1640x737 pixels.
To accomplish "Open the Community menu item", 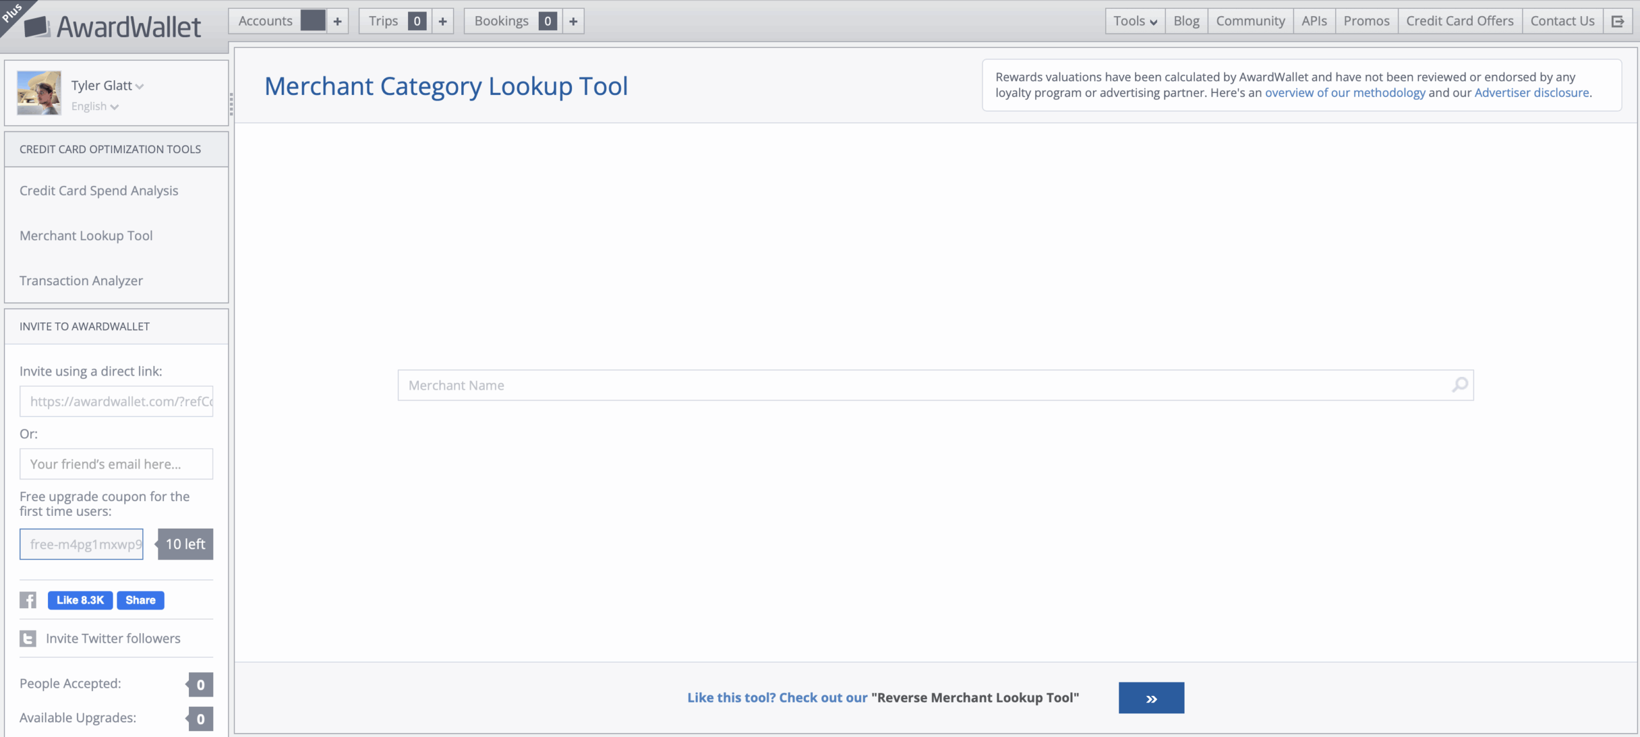I will click(x=1250, y=21).
